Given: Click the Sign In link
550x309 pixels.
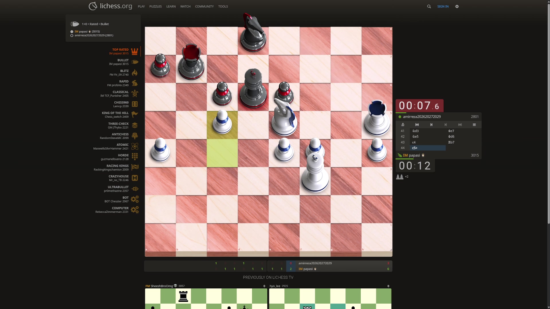Looking at the screenshot, I should tap(443, 6).
